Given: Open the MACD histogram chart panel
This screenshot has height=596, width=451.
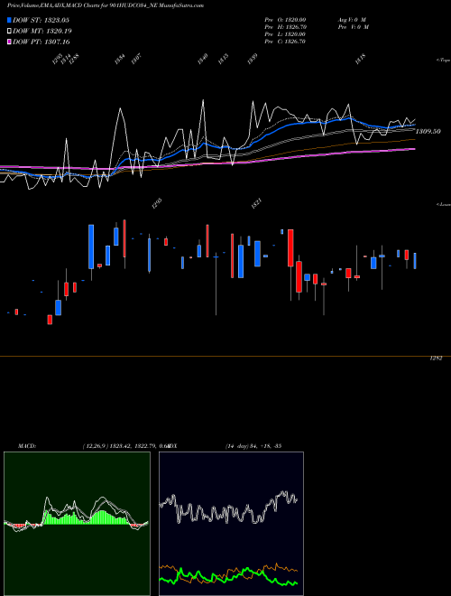Looking at the screenshot, I should coord(77,524).
